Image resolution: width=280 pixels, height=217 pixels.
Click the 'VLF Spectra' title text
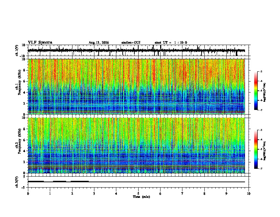pyautogui.click(x=40, y=43)
